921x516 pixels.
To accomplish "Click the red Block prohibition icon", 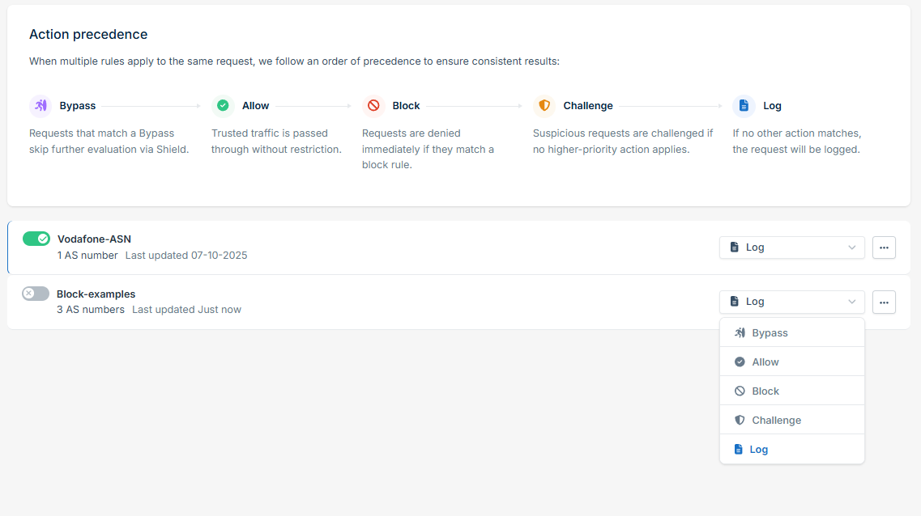I will tap(373, 105).
